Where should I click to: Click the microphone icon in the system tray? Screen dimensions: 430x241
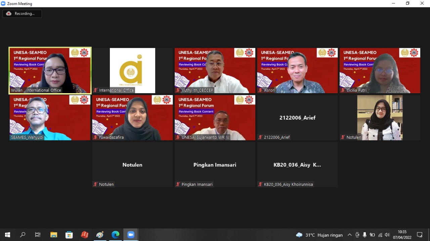click(364, 235)
